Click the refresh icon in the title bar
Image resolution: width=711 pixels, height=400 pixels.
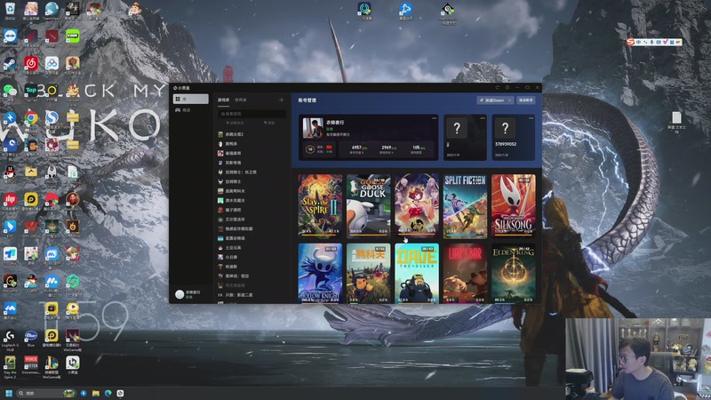(x=498, y=87)
